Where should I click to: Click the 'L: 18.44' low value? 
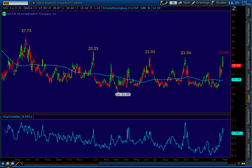(x=68, y=8)
